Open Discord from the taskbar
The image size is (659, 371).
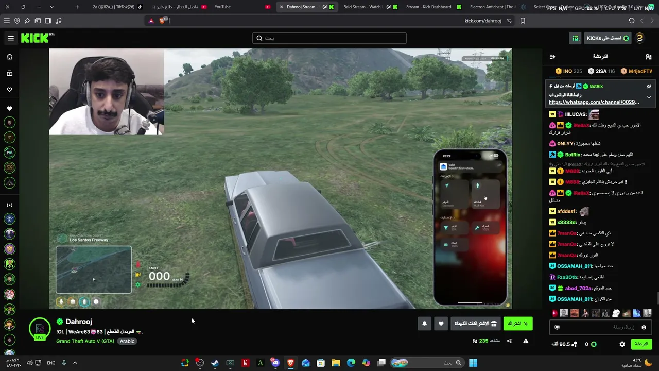(x=275, y=363)
